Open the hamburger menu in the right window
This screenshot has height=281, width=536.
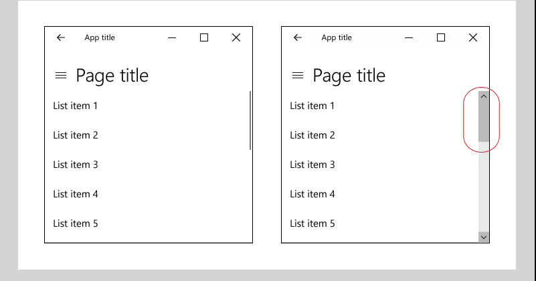(x=298, y=75)
